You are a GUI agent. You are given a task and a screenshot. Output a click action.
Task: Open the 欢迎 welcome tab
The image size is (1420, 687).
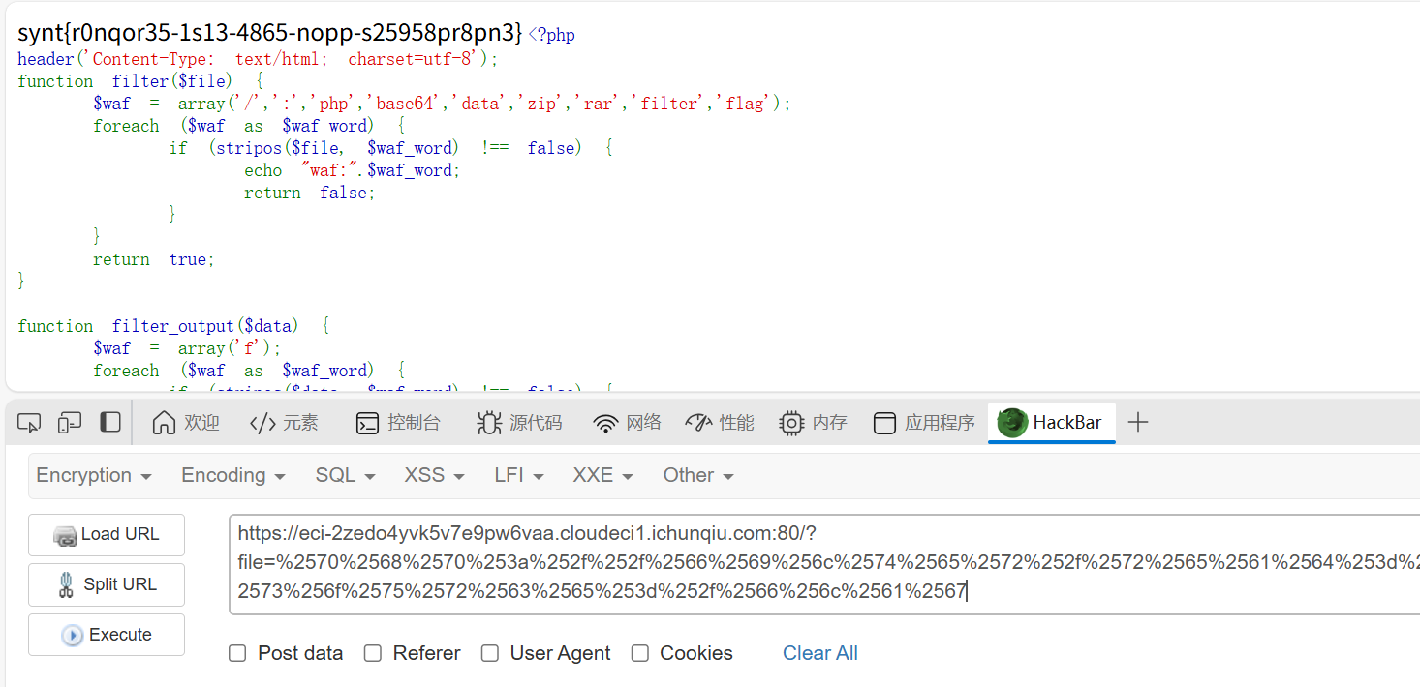[x=186, y=423]
